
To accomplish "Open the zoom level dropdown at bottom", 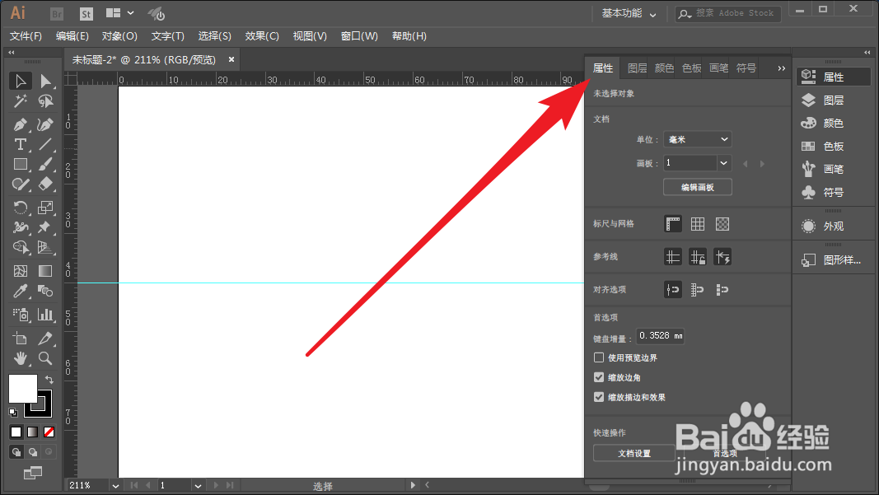I will click(115, 485).
